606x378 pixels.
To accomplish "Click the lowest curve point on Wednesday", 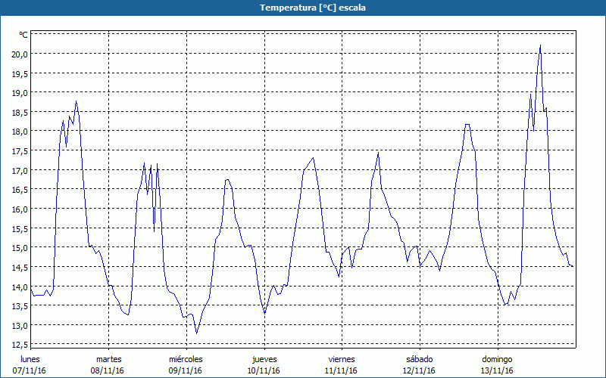I will point(196,333).
